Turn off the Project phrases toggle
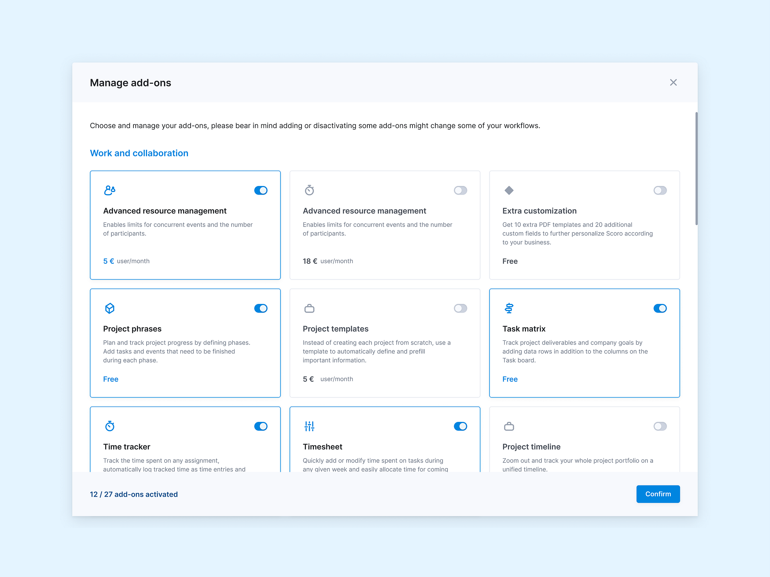Screen dimensions: 770x577 261,308
